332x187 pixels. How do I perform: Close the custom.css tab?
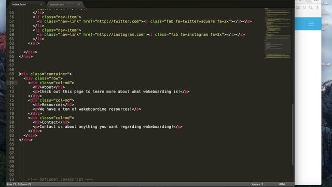pyautogui.click(x=78, y=4)
